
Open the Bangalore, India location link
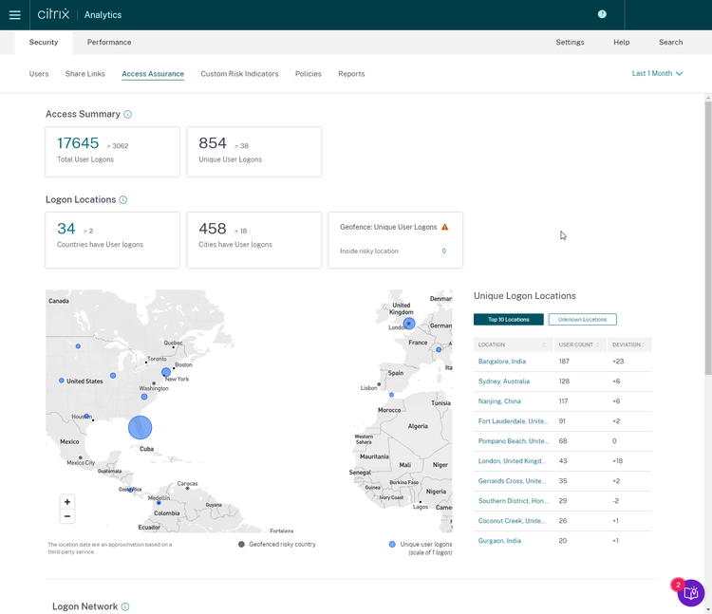(x=502, y=362)
